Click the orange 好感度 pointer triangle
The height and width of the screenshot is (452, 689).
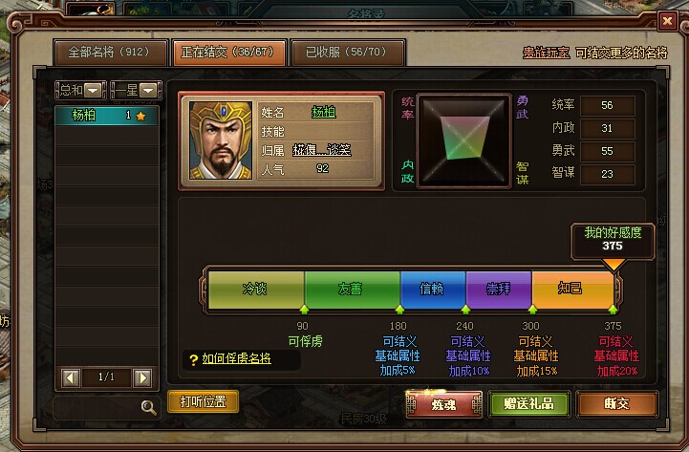tap(614, 265)
